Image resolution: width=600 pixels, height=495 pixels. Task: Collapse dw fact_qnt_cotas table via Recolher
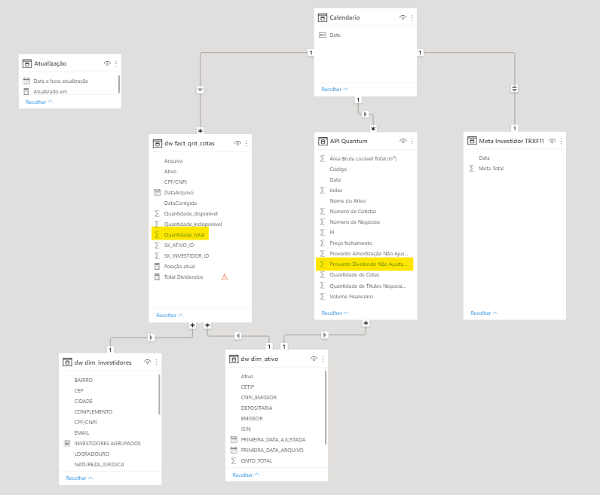tap(170, 315)
